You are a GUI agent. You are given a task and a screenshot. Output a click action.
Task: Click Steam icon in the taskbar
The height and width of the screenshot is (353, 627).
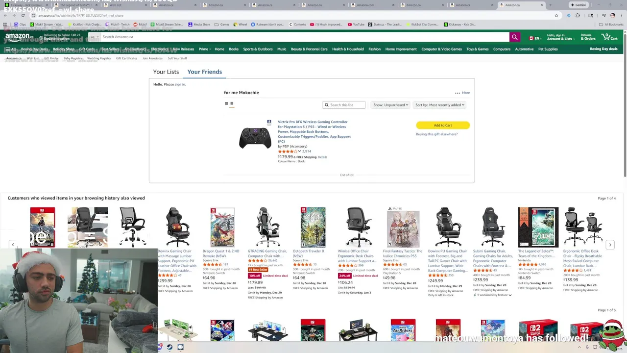[x=169, y=347]
